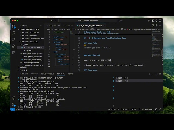Click the 1_Pod breadcrumb segment
Screen dimensions: 174x130
[68, 30]
